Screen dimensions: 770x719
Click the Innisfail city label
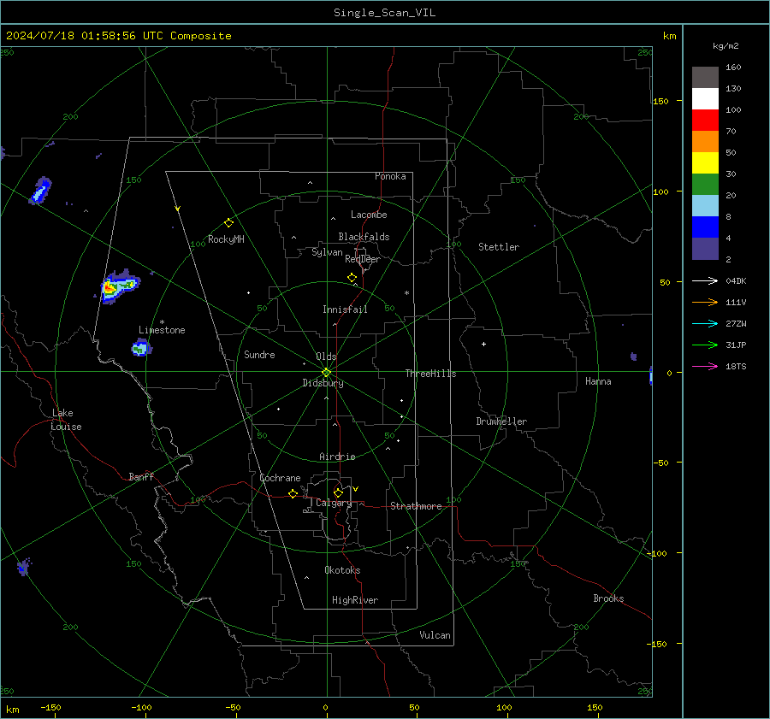[x=345, y=309]
